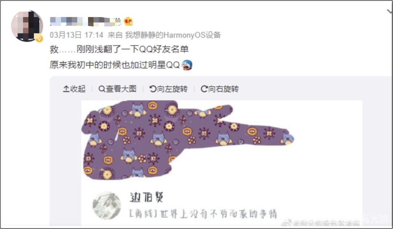
Task: Click the Doraemon emoji after 明星QQ
Action: pyautogui.click(x=187, y=65)
